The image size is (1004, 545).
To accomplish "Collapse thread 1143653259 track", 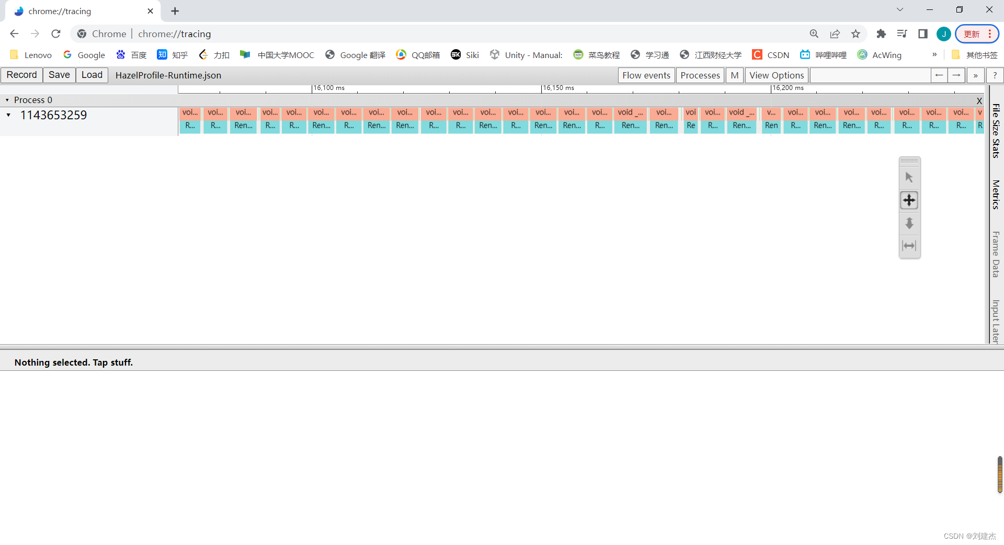I will [x=8, y=115].
